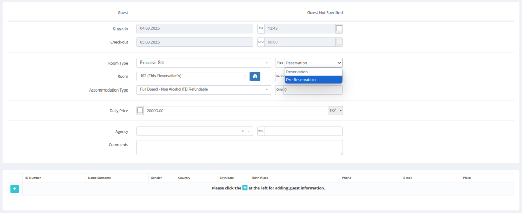Click the Daily Price amount field

coord(236,110)
